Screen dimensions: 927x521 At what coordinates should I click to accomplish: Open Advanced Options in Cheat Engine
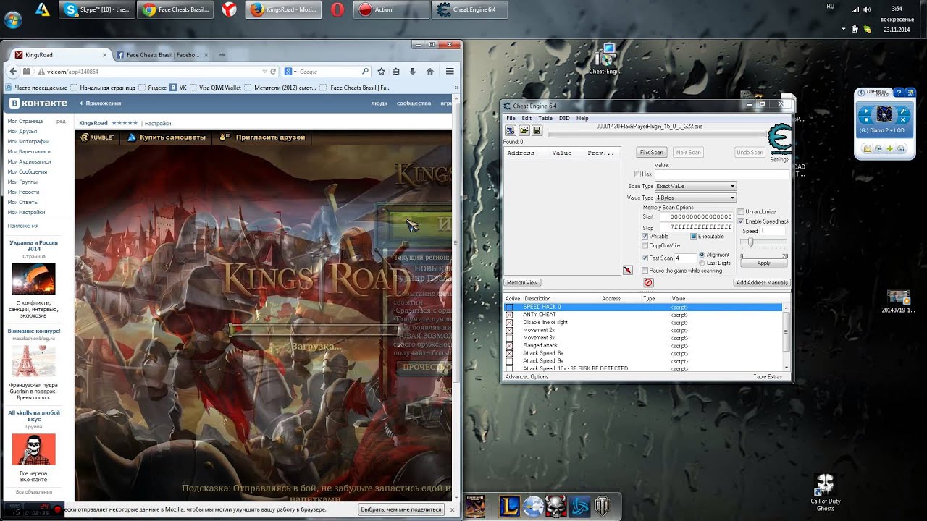click(527, 377)
